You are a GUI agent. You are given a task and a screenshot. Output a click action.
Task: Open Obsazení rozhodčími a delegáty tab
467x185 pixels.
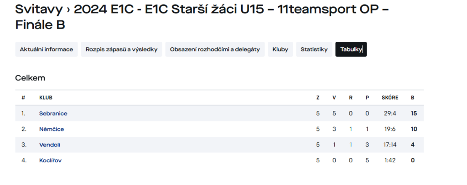[215, 49]
